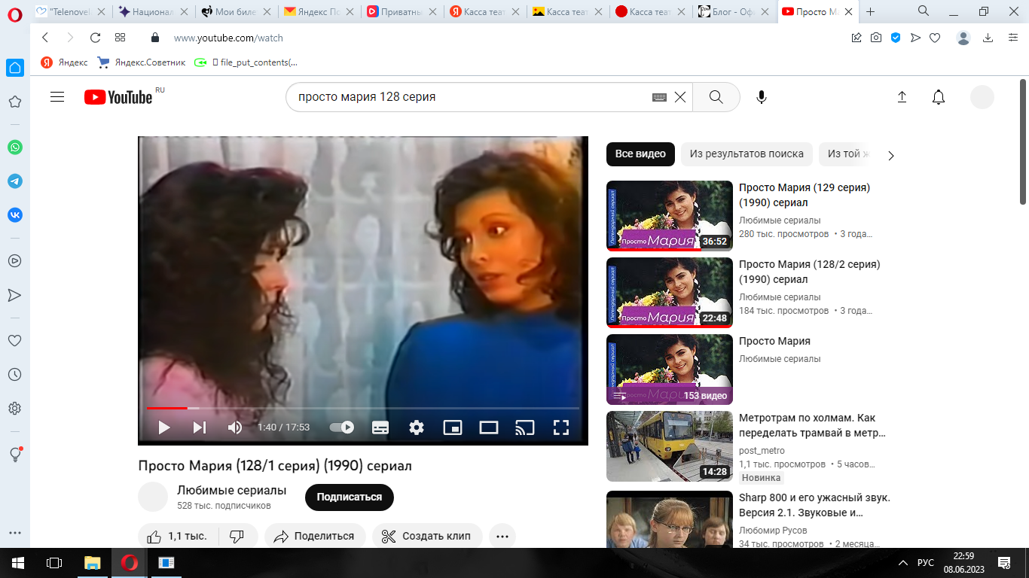
Task: Open a new tab with plus button
Action: (x=871, y=11)
